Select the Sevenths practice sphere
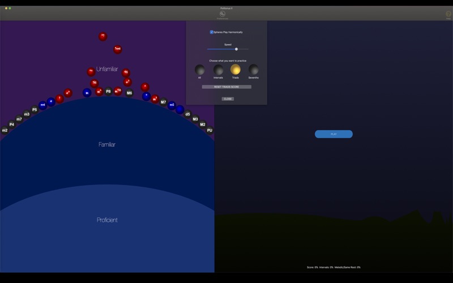Viewport: 453px width, 283px height. (253, 69)
